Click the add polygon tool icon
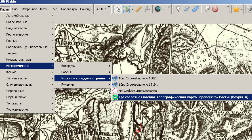 (x=196, y=9)
